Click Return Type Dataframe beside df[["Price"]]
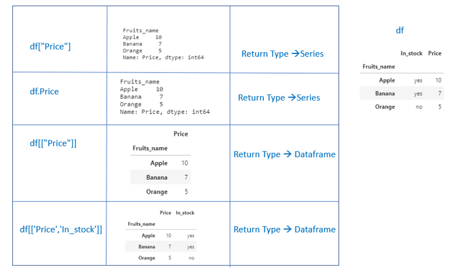 click(x=284, y=154)
